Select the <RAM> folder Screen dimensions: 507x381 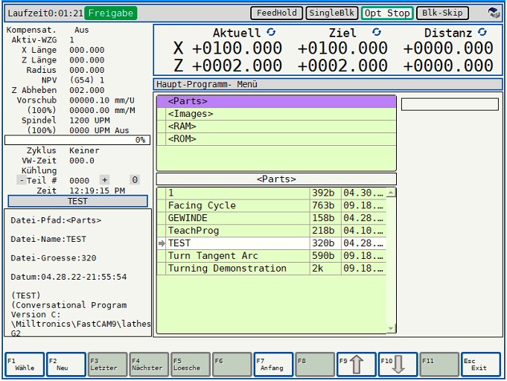click(276, 127)
